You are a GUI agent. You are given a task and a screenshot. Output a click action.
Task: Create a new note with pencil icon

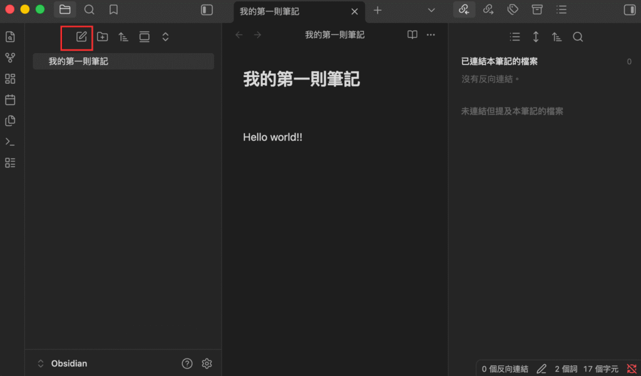(x=81, y=37)
